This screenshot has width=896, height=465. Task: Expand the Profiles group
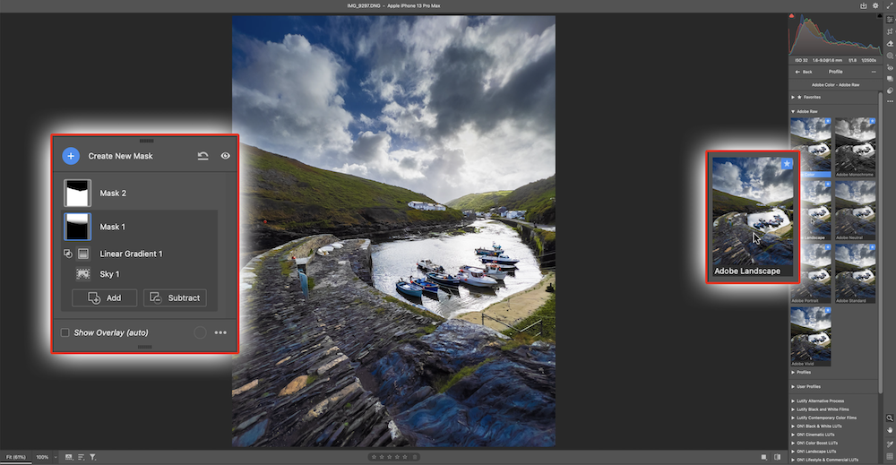pos(793,373)
